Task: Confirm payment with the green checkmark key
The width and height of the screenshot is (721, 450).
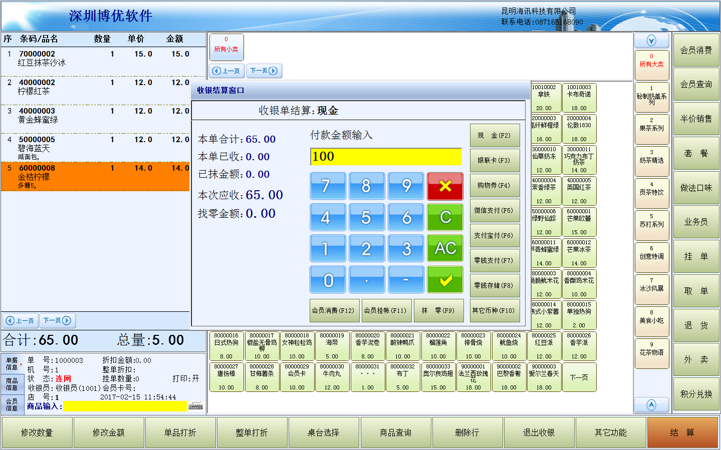Action: [445, 279]
